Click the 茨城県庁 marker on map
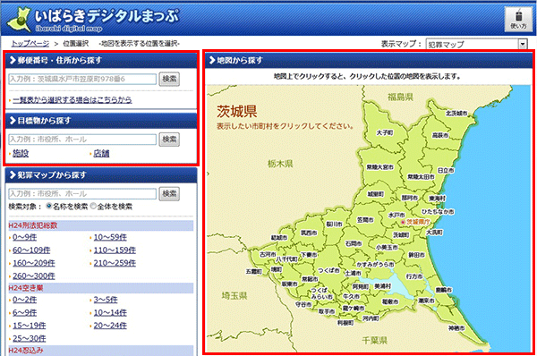The width and height of the screenshot is (537, 356). (416, 222)
